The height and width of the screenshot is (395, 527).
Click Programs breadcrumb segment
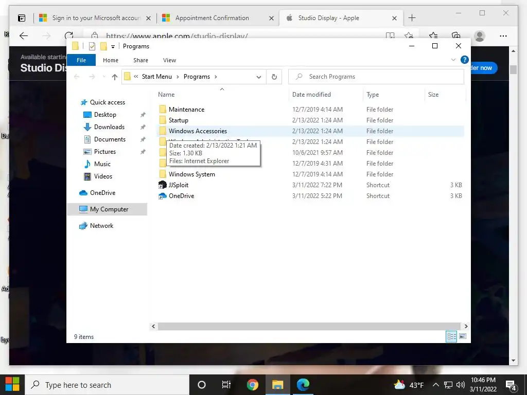click(197, 77)
